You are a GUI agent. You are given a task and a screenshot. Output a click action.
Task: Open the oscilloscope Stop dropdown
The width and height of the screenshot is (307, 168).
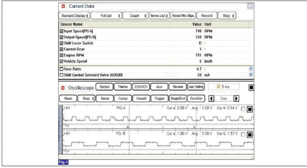coord(86,98)
